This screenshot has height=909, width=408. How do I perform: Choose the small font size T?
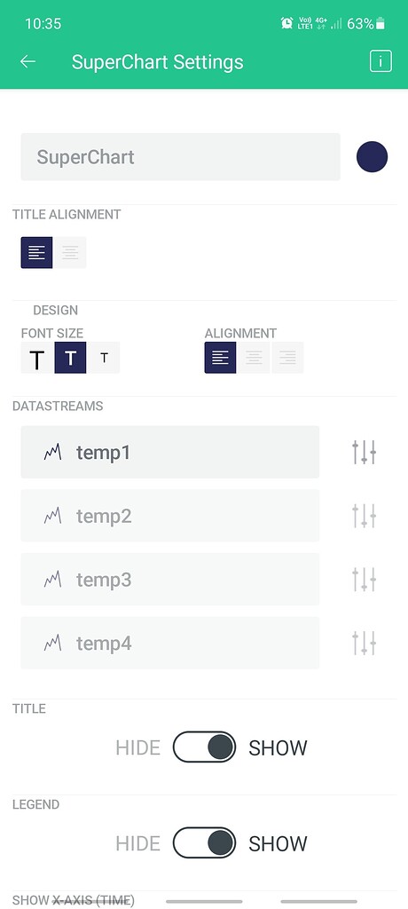pos(104,358)
